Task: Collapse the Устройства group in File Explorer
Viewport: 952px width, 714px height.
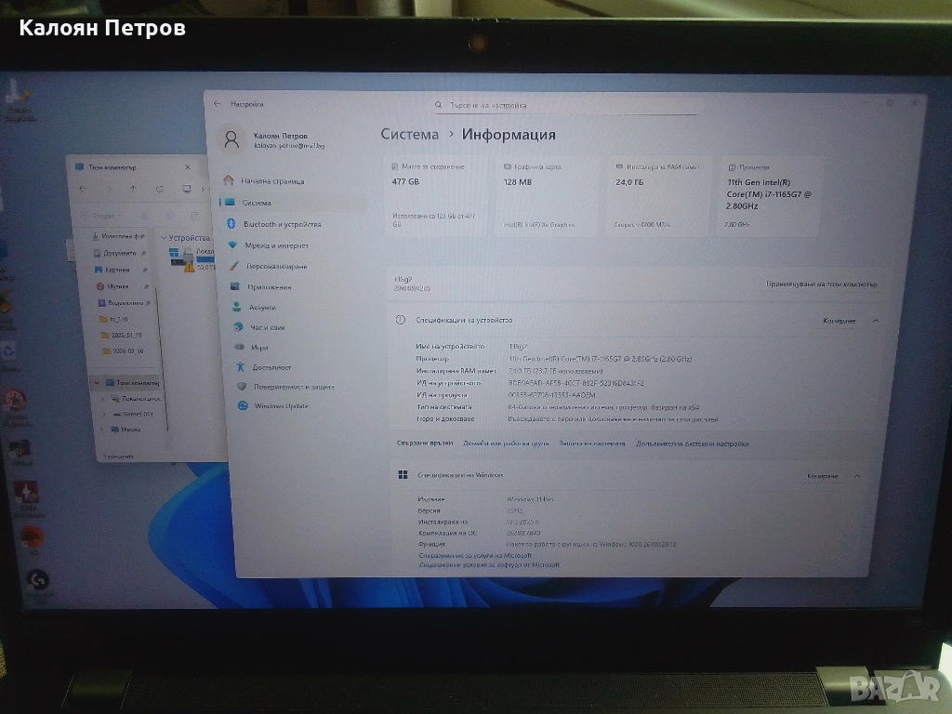Action: (164, 238)
